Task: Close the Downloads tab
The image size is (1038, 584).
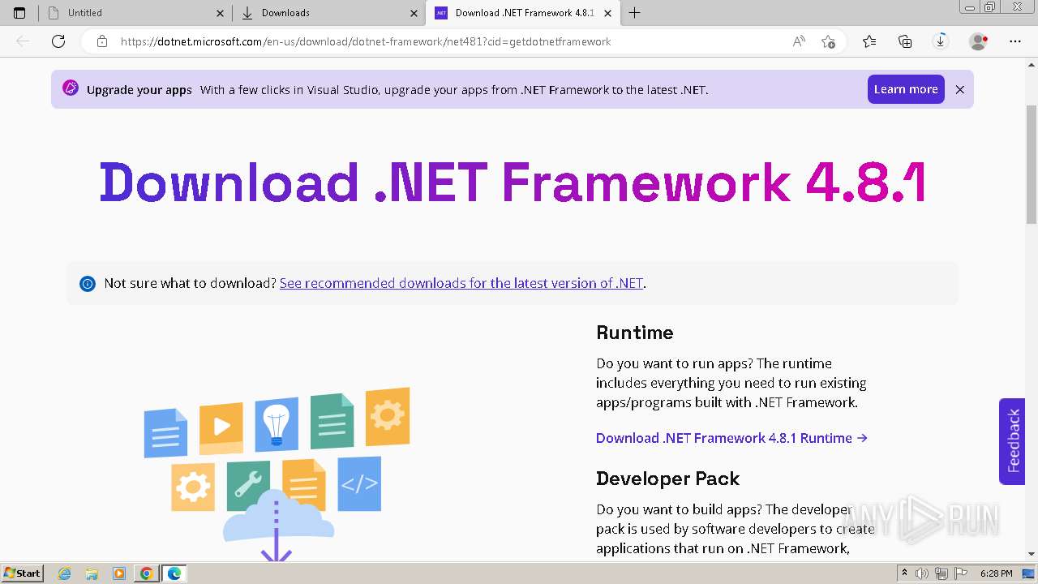Action: pyautogui.click(x=414, y=13)
